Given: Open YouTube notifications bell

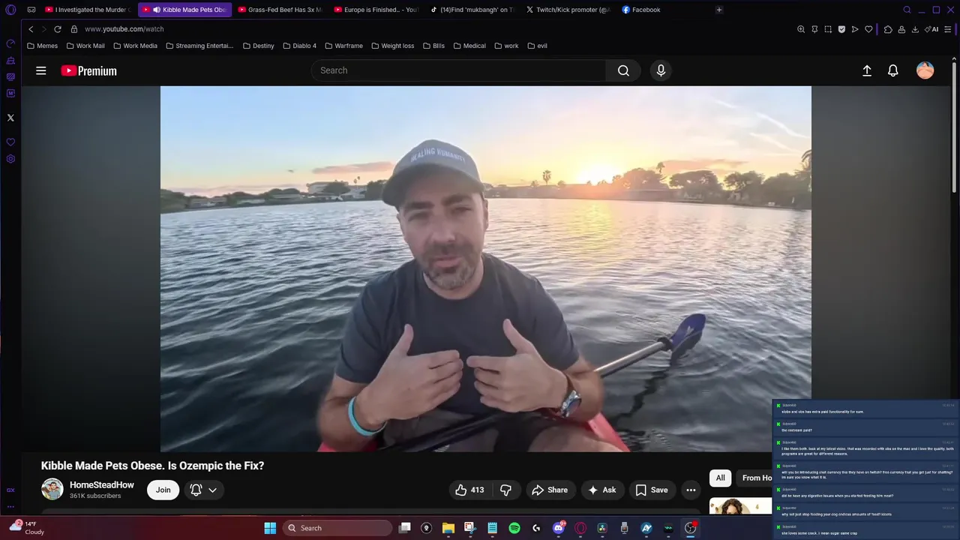Looking at the screenshot, I should (893, 70).
